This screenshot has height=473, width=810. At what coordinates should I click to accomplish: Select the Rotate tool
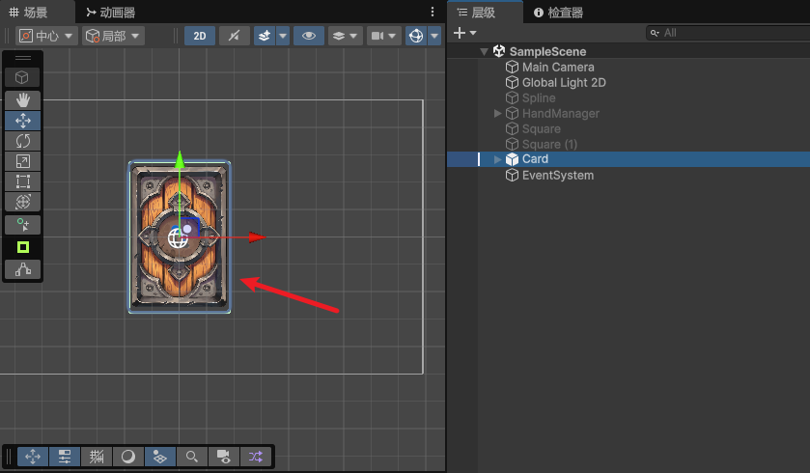coord(23,141)
